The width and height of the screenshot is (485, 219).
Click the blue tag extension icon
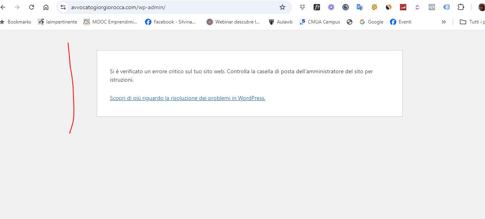[x=446, y=7]
